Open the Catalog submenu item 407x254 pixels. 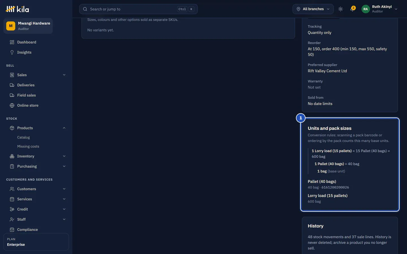coord(23,137)
